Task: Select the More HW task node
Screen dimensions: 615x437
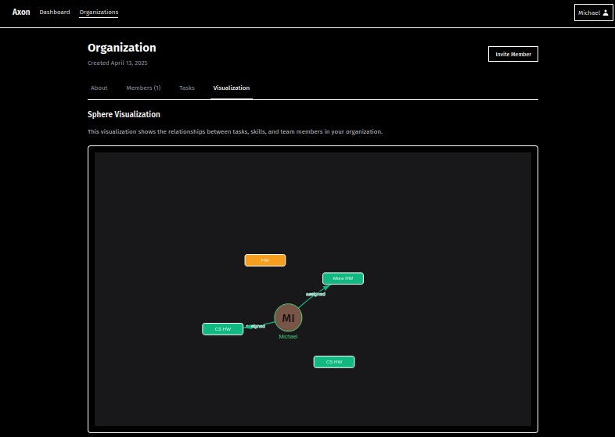Action: point(343,278)
